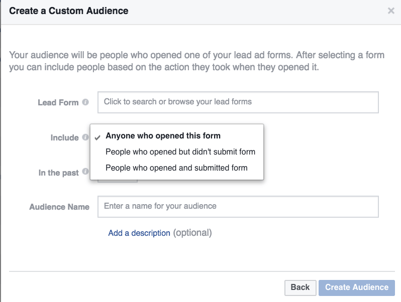401x302 pixels.
Task: Open the Add a description link
Action: [139, 233]
